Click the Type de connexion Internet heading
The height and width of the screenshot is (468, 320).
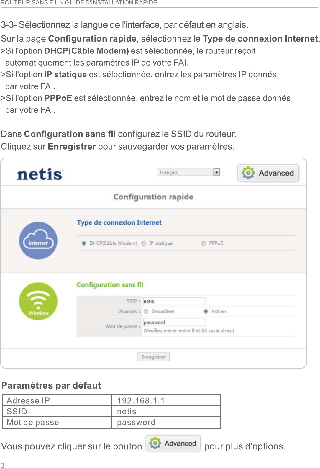(x=119, y=222)
